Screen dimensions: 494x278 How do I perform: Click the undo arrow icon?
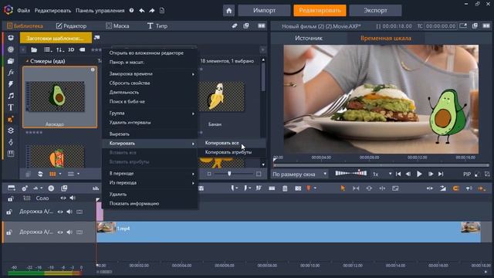142,10
